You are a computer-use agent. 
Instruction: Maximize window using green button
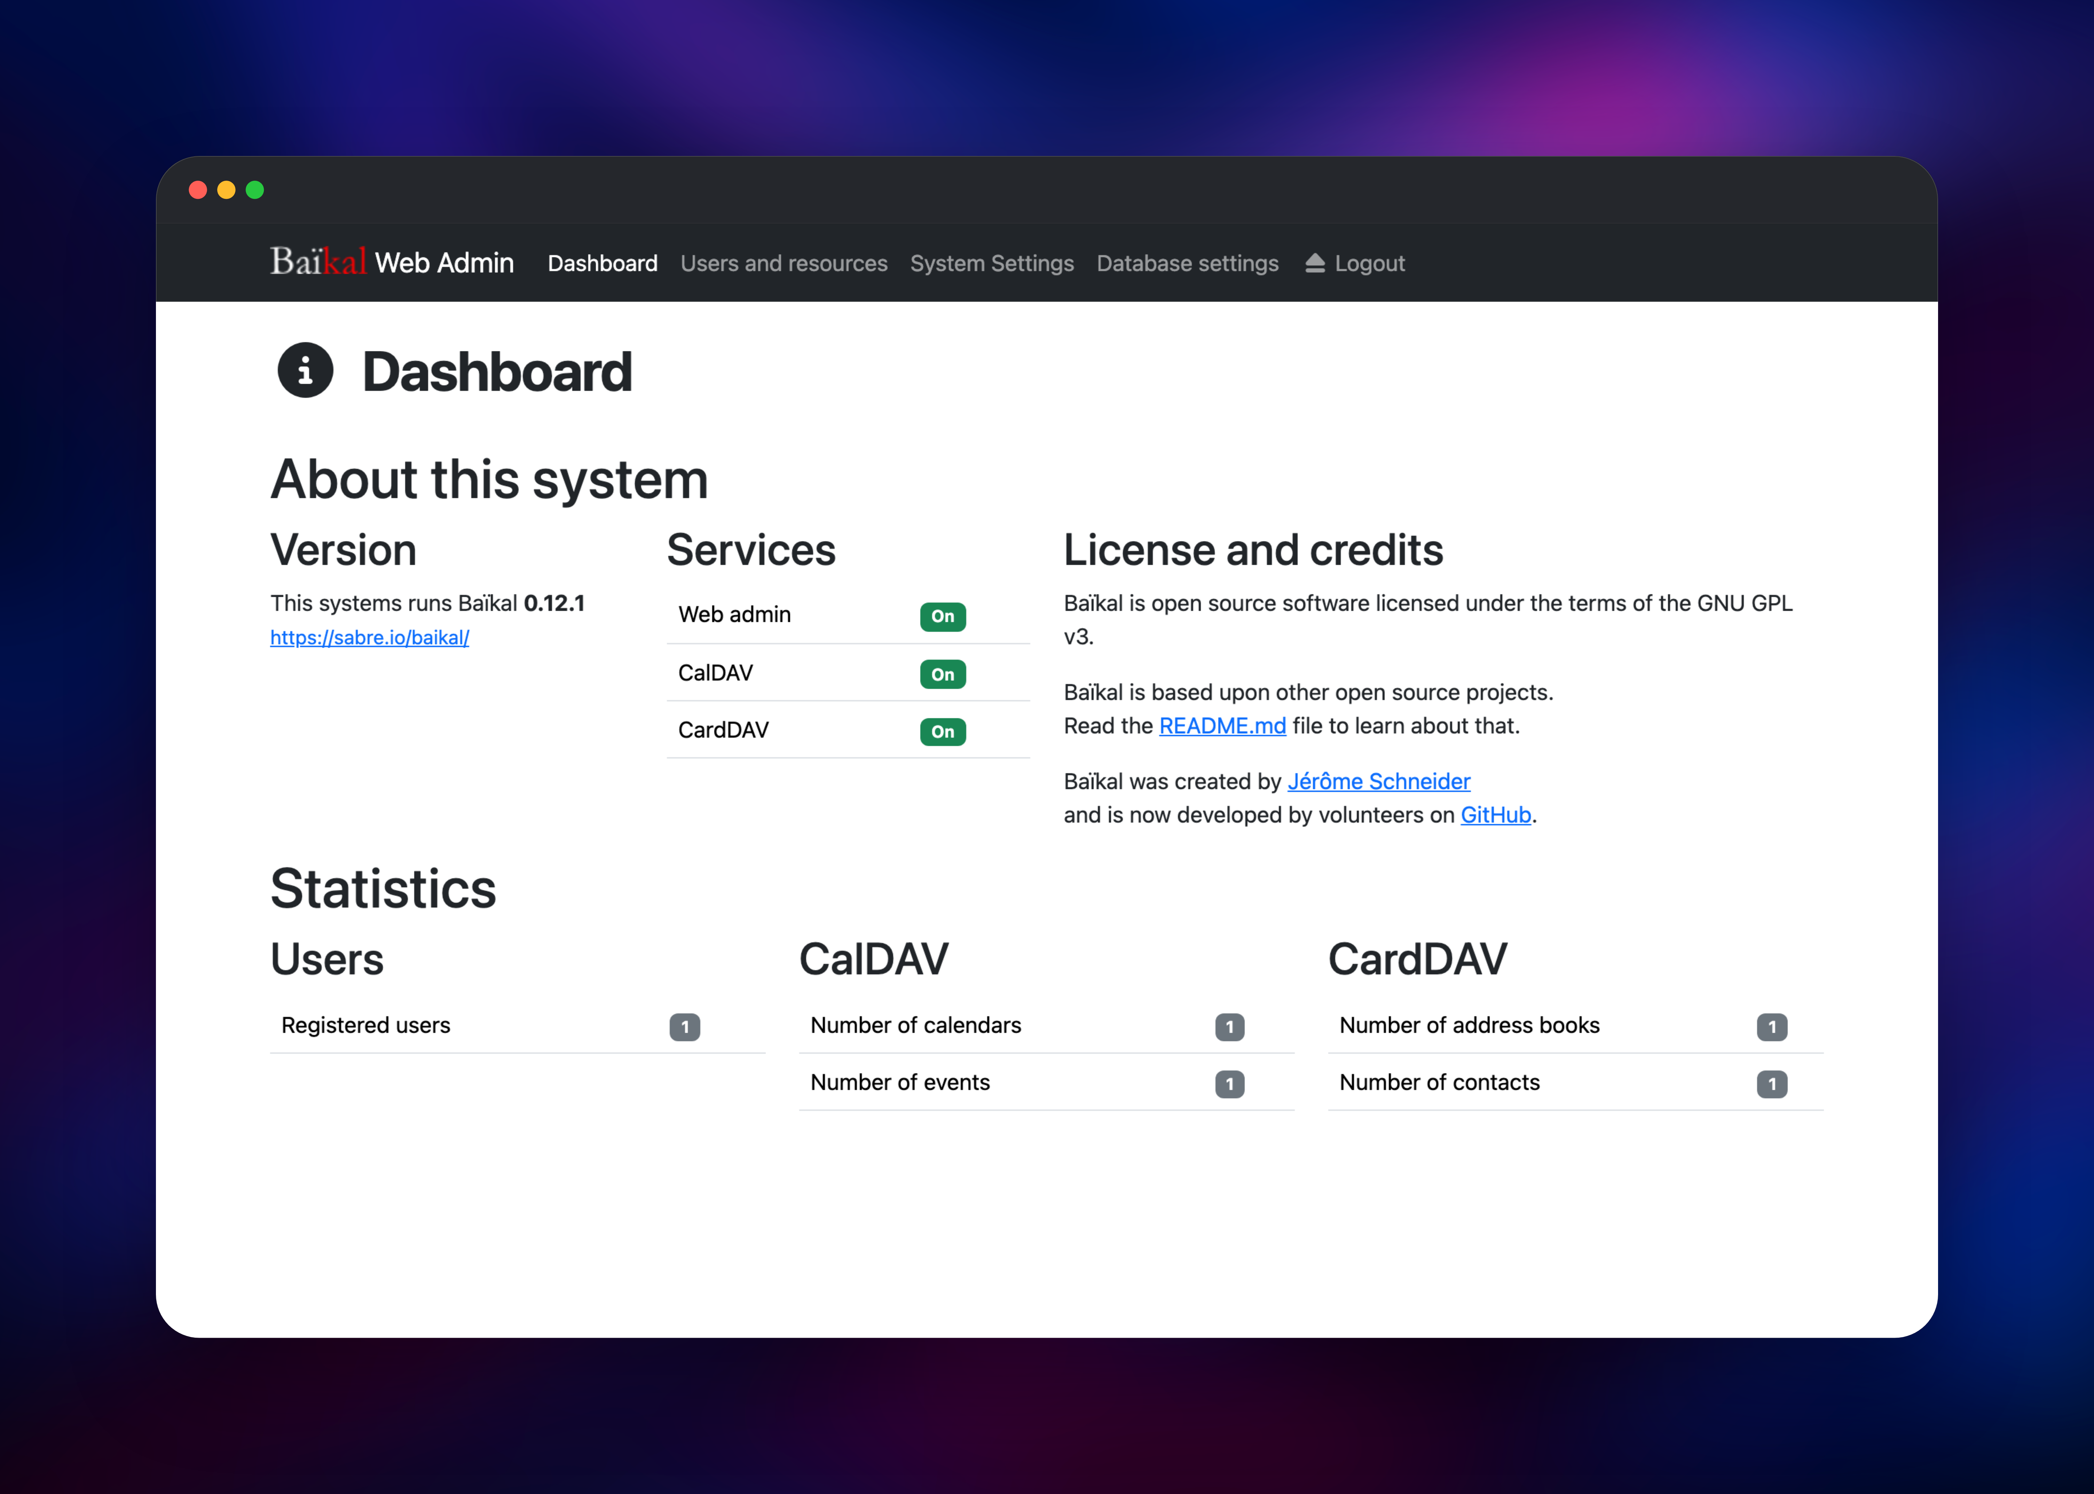pyautogui.click(x=255, y=189)
